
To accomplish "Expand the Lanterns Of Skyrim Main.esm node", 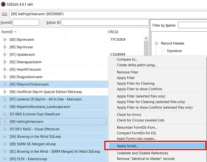I will point(5,99).
